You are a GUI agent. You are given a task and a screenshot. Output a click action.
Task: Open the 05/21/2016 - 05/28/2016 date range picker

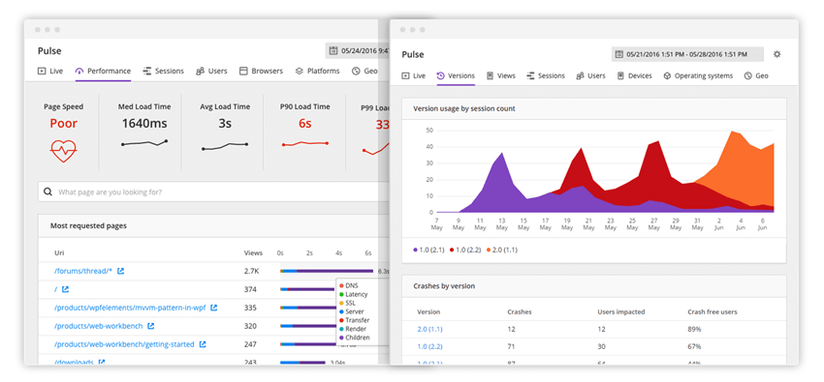(687, 54)
